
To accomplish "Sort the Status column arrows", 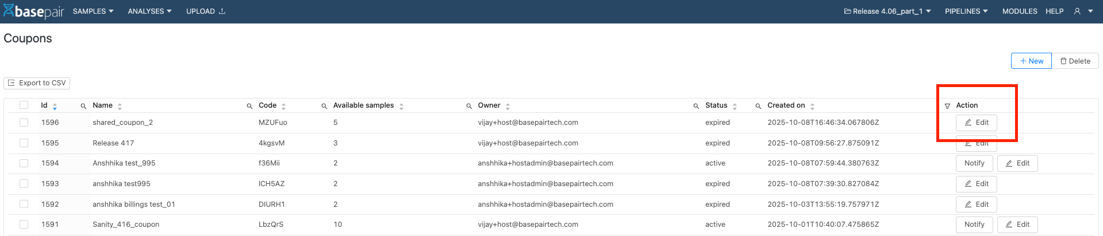I will pos(735,106).
